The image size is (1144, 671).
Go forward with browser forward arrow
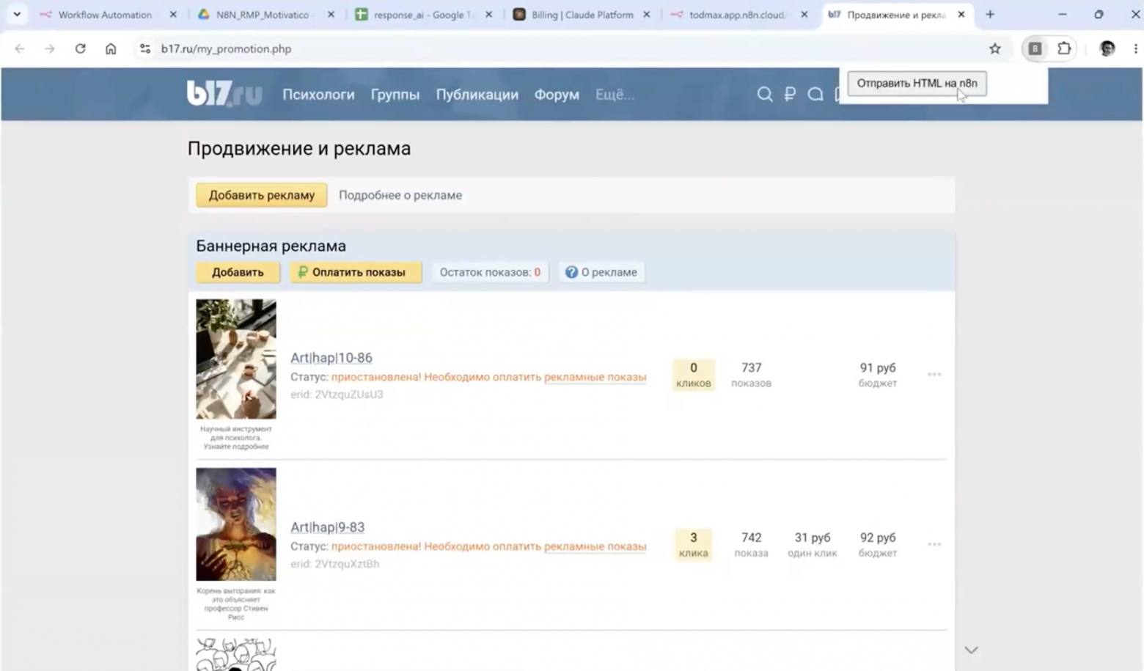coord(50,48)
